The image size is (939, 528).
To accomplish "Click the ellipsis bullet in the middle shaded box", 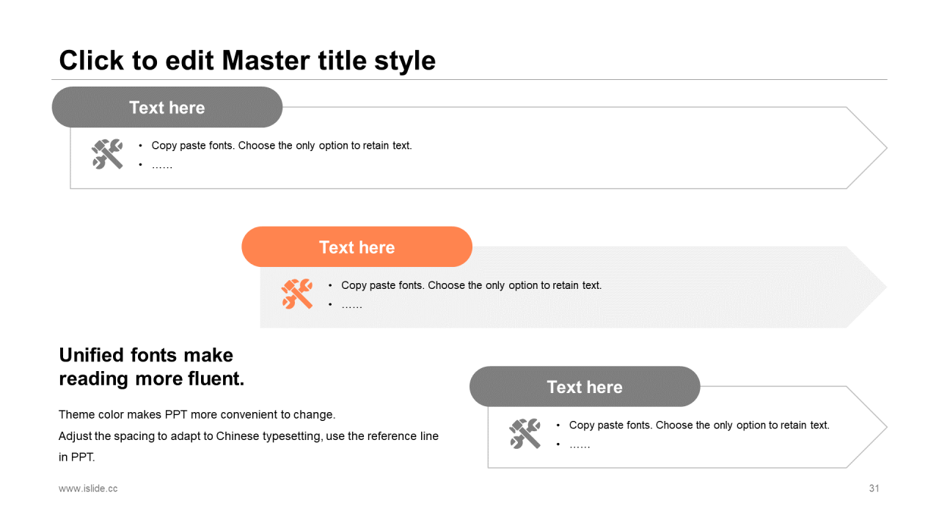I will (x=352, y=305).
